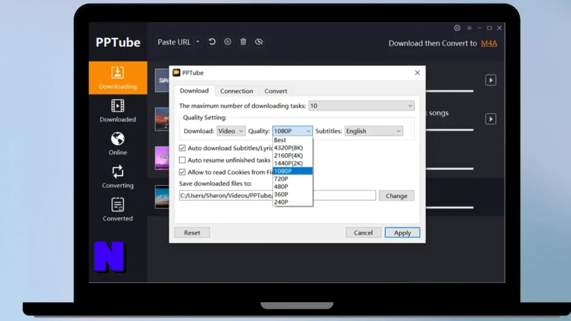Click the pause all downloads icon
Image resolution: width=571 pixels, height=321 pixels.
[228, 42]
